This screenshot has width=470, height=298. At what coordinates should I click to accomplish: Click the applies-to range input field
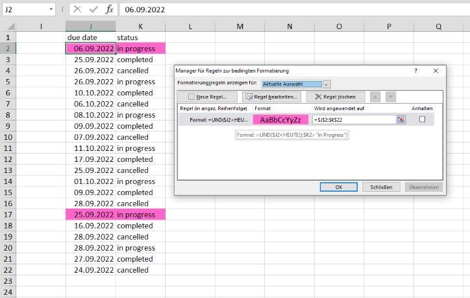tap(354, 120)
